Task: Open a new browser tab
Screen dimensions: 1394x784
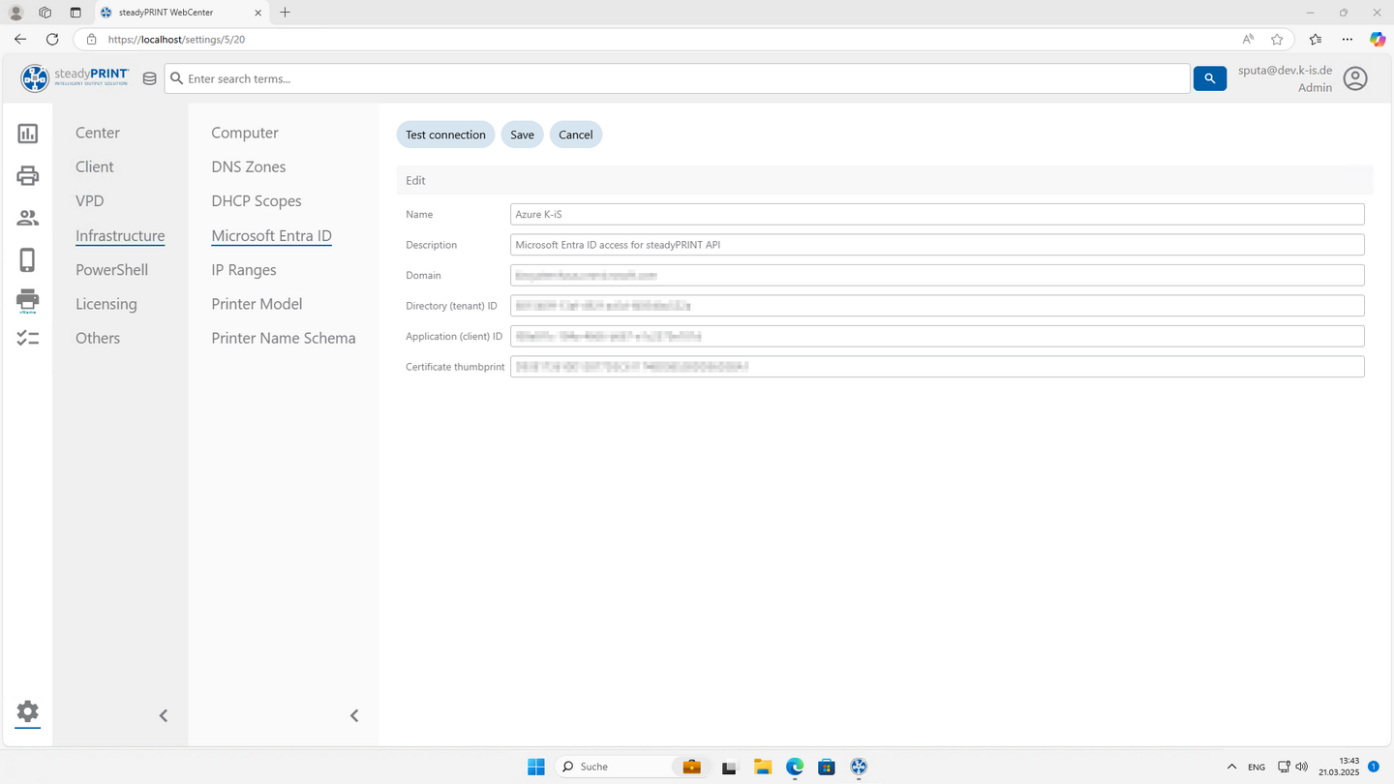Action: 285,13
